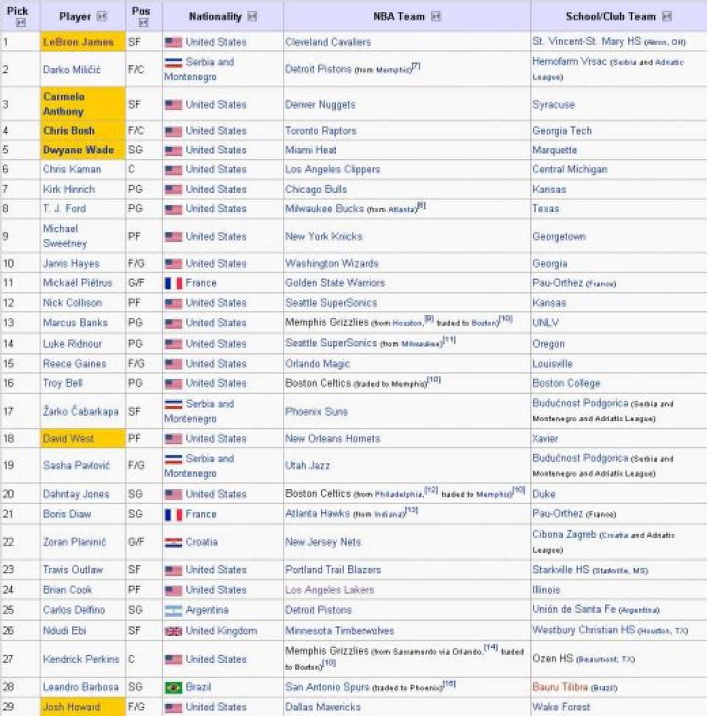Click the Orlando Magic link
The image size is (707, 716).
(318, 364)
